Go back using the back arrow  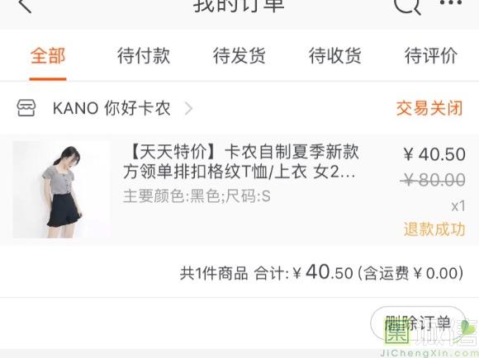pos(26,5)
